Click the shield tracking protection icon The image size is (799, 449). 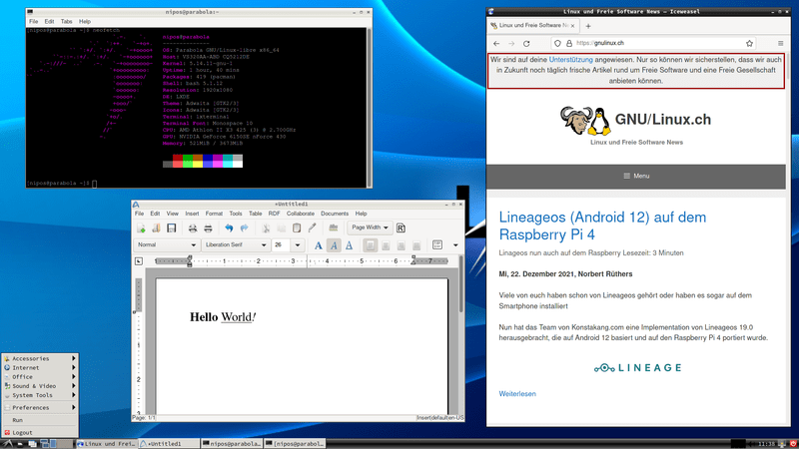coord(557,43)
